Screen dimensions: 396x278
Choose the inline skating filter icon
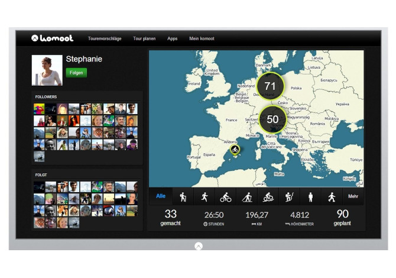332,197
